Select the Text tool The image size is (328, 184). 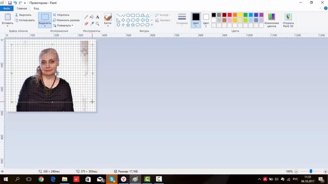click(97, 17)
